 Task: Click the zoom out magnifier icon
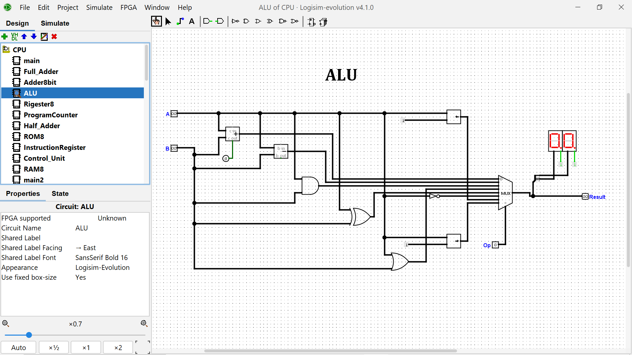[6, 324]
